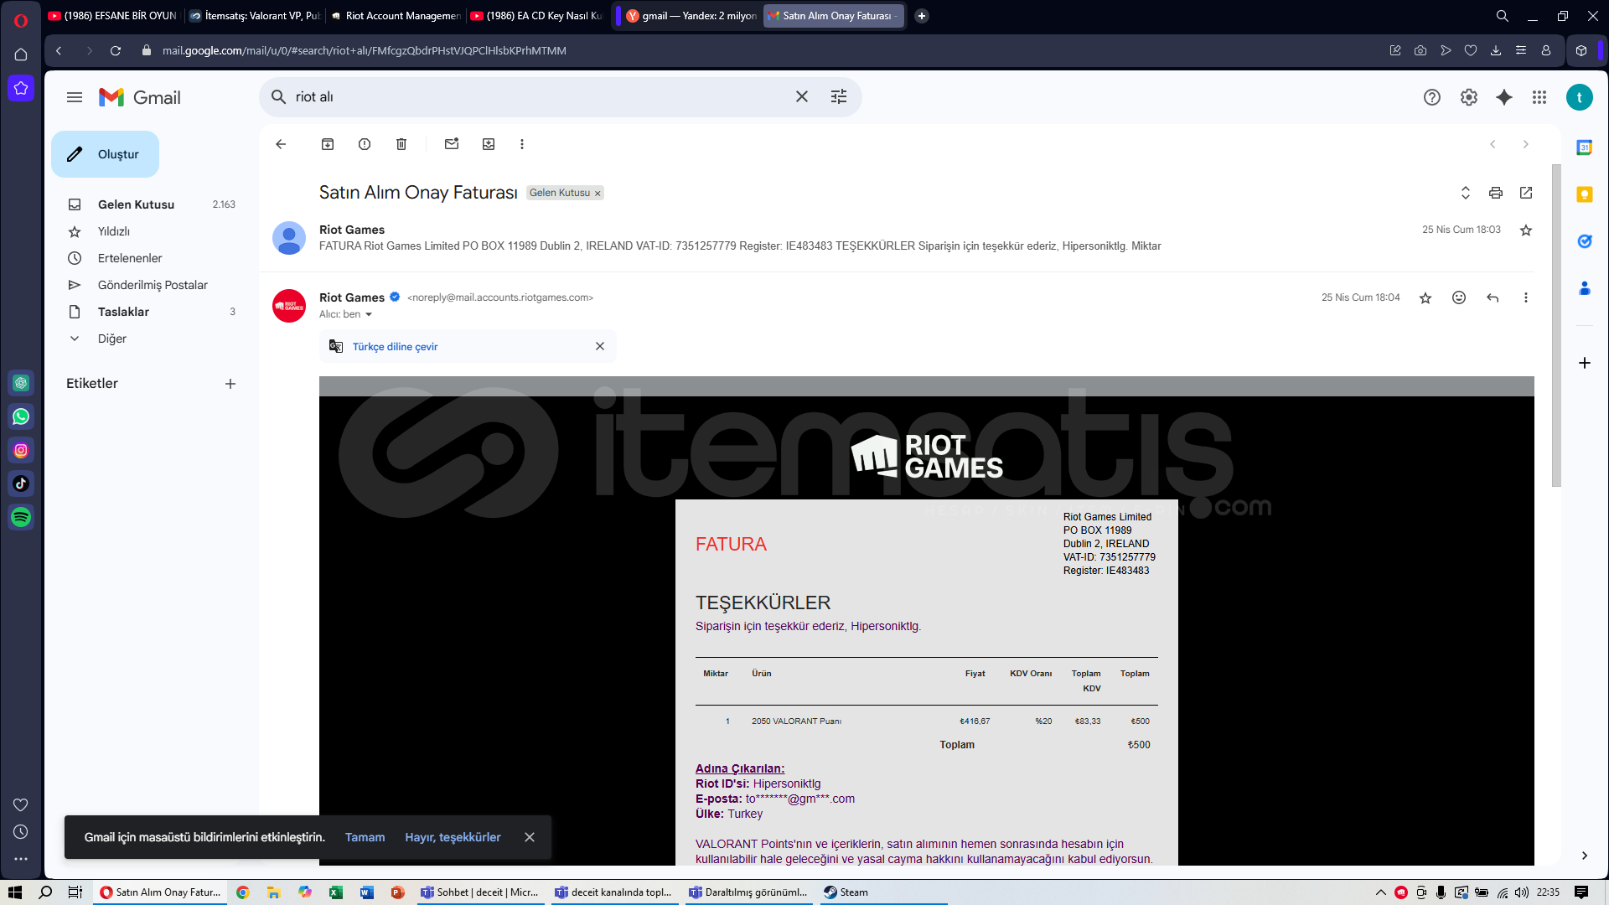Star the 18:03 Riot Games message
Screen dimensions: 1609x905
(x=1526, y=230)
